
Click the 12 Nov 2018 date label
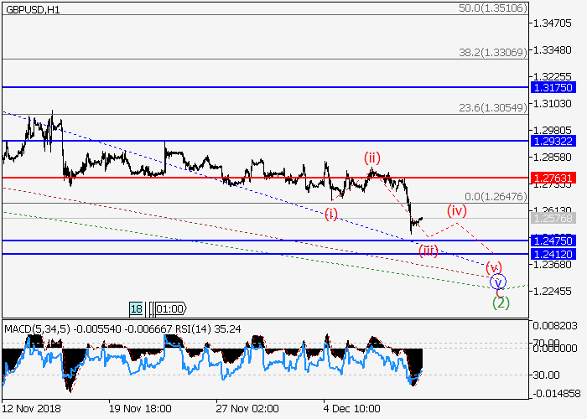click(x=31, y=408)
